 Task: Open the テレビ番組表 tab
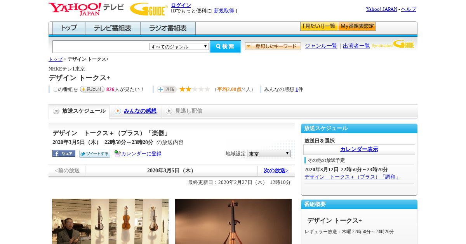113,28
